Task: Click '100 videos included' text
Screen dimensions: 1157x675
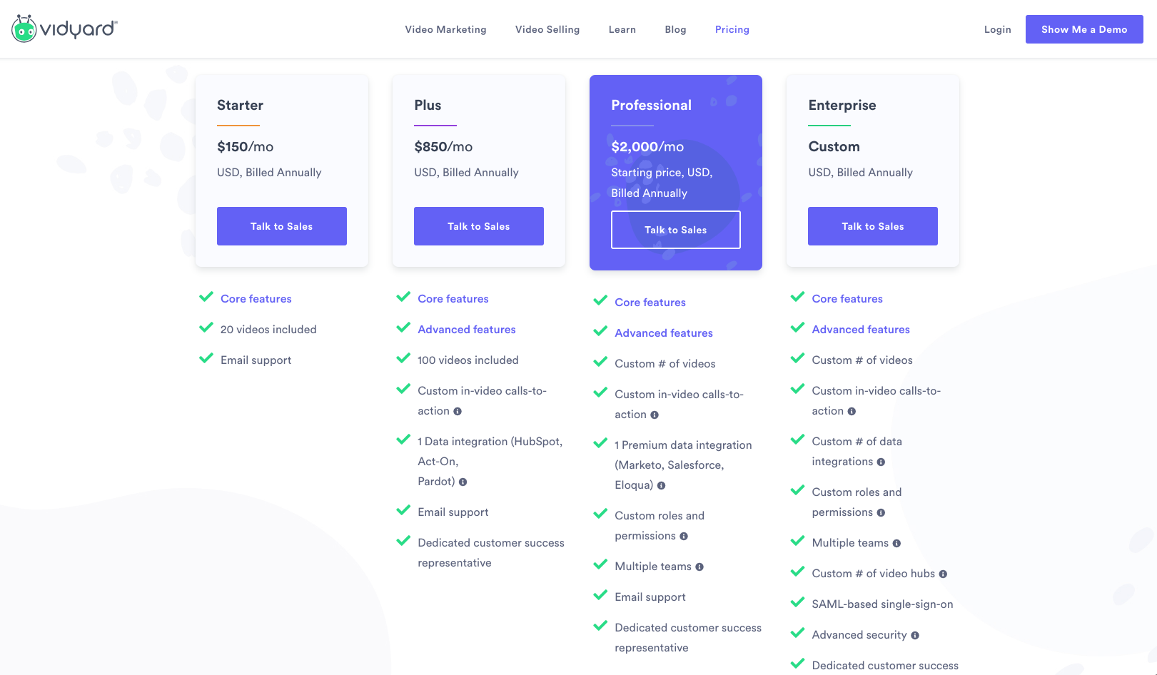Action: point(468,360)
